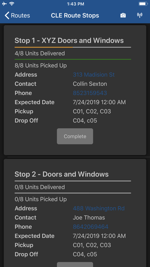Open the 313 Madision St address link
This screenshot has height=267, width=150.
coord(94,74)
